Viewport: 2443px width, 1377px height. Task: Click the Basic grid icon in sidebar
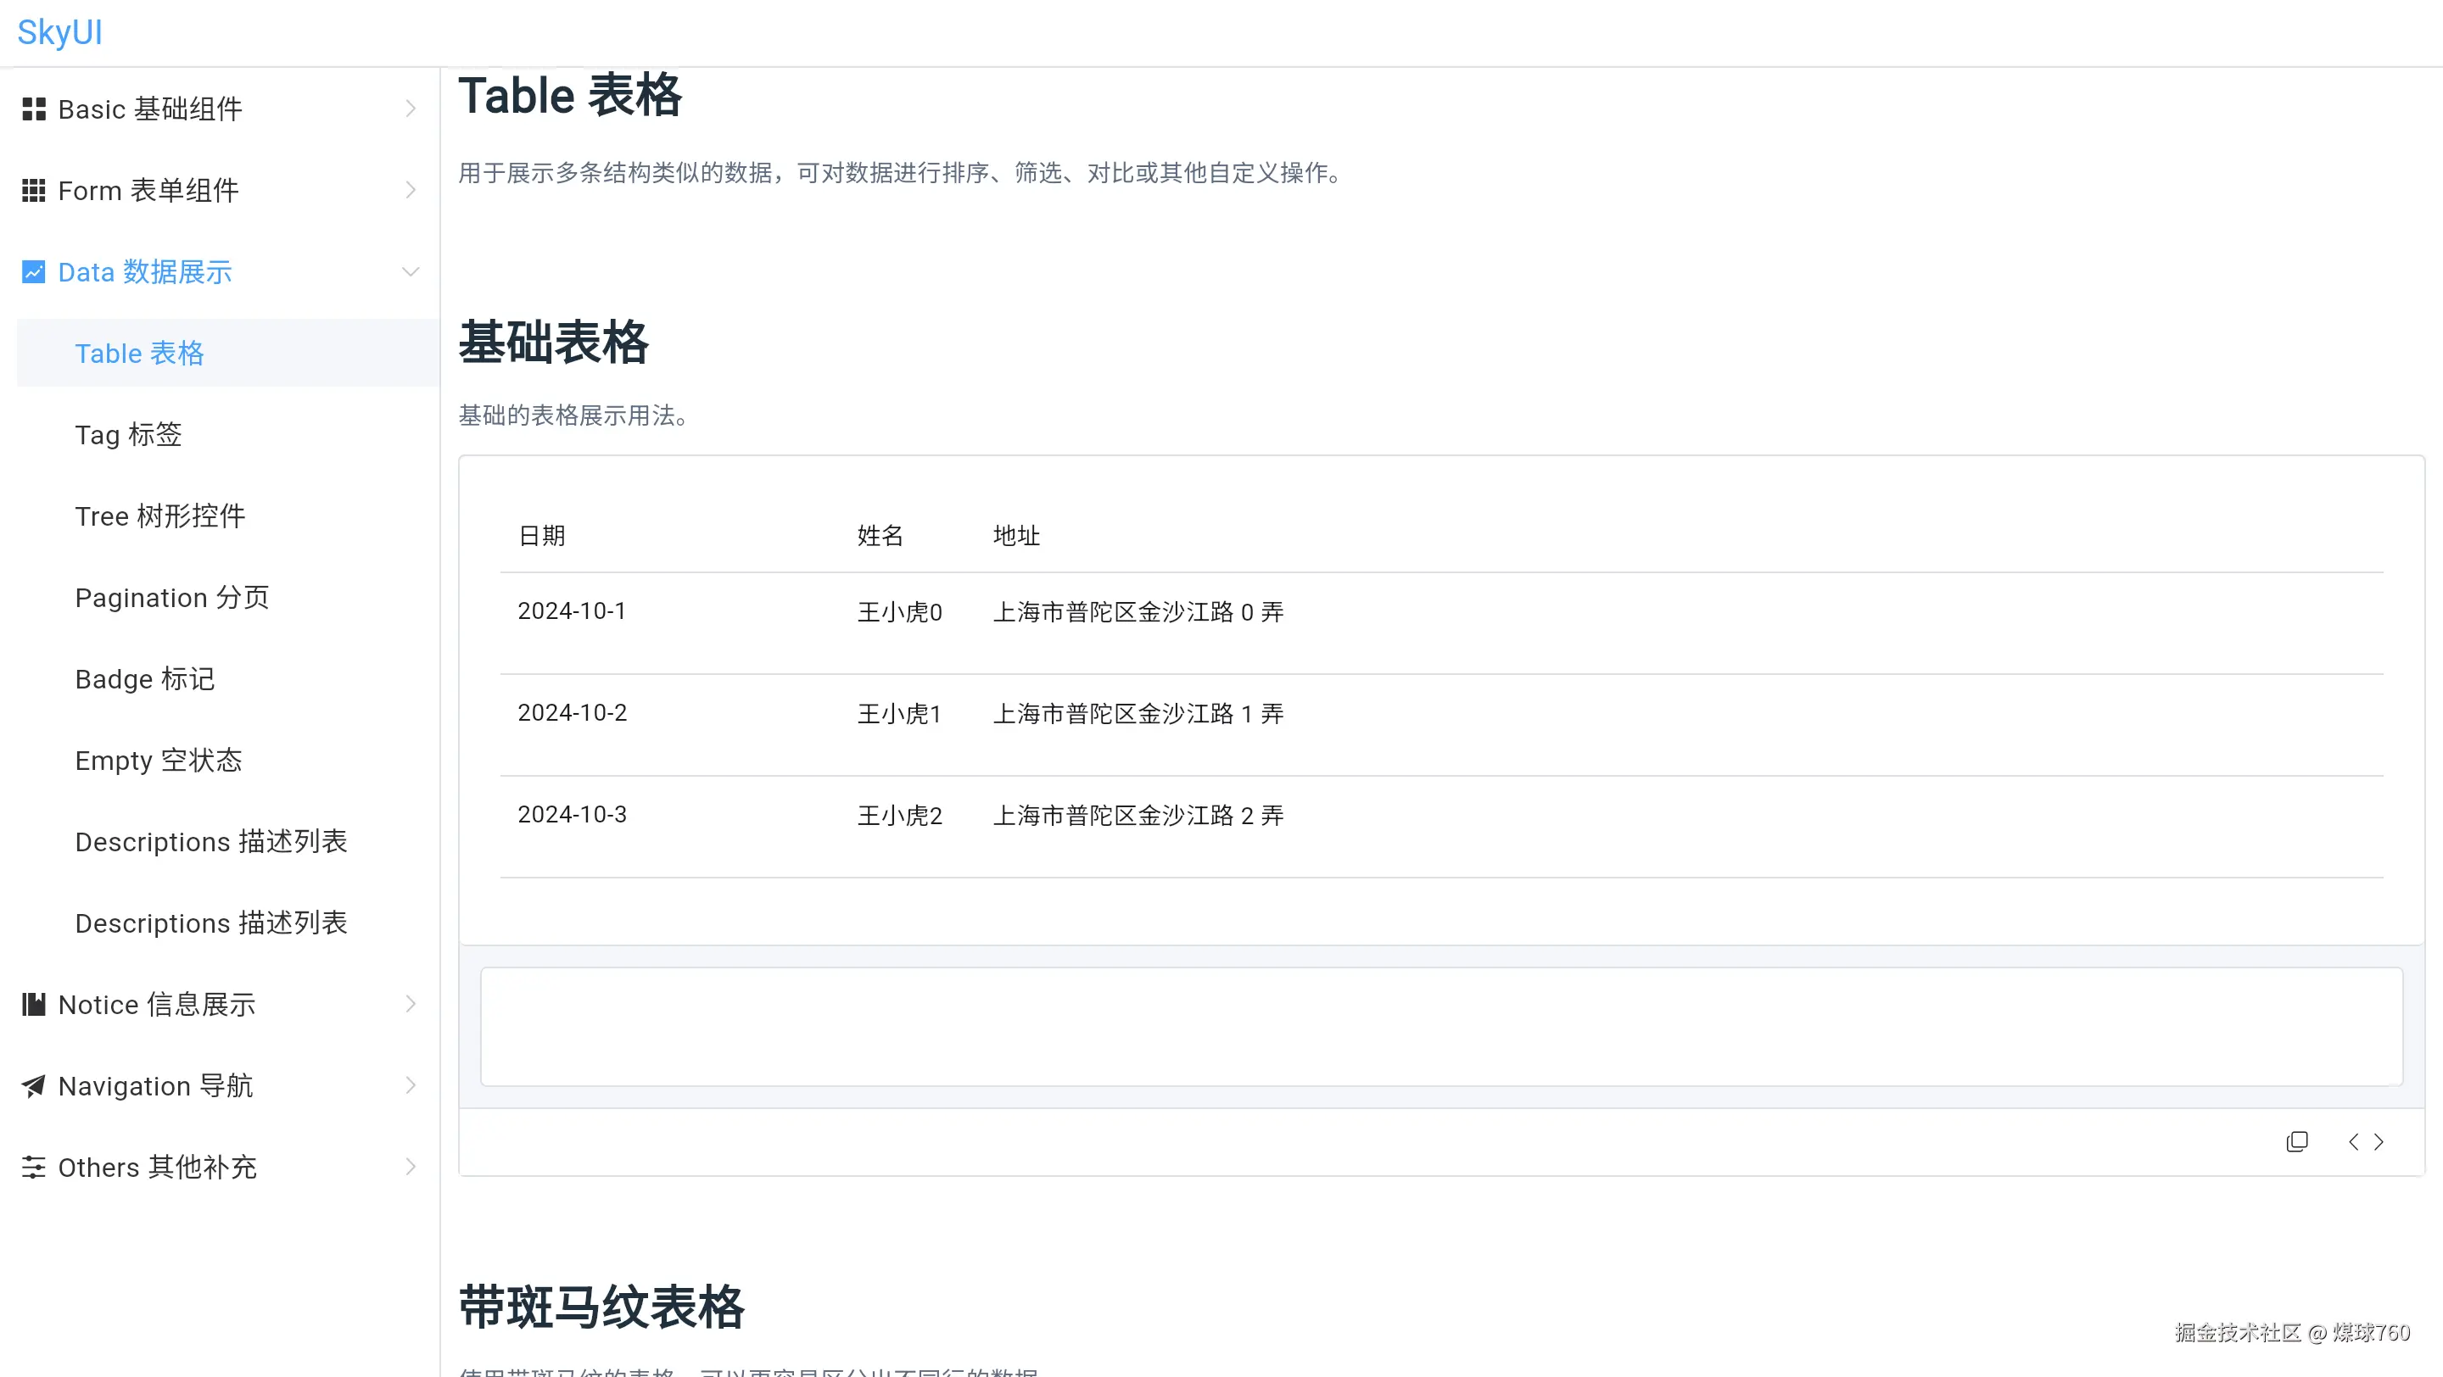(33, 109)
